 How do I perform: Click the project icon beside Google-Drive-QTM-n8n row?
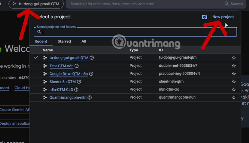[45, 74]
